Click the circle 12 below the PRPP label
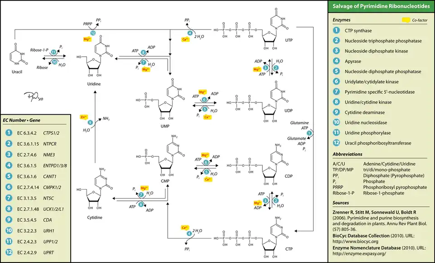The height and width of the screenshot is (263, 435). [92, 34]
